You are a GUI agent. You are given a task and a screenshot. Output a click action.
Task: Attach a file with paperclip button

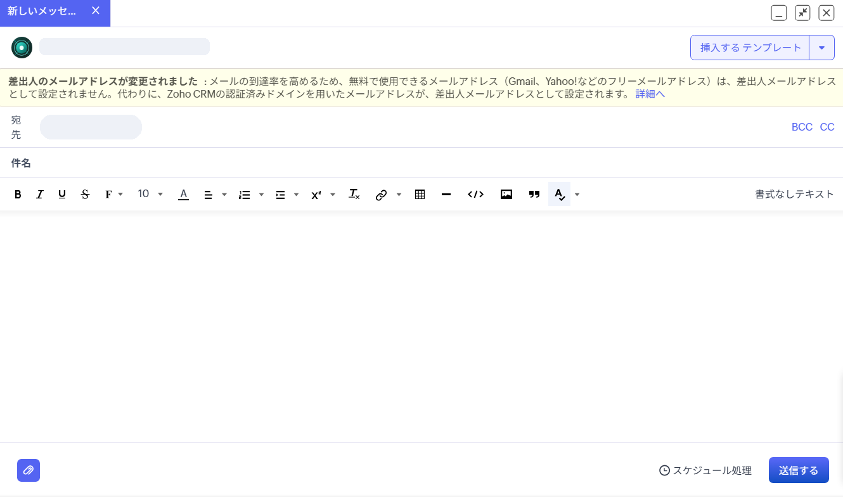pos(29,470)
